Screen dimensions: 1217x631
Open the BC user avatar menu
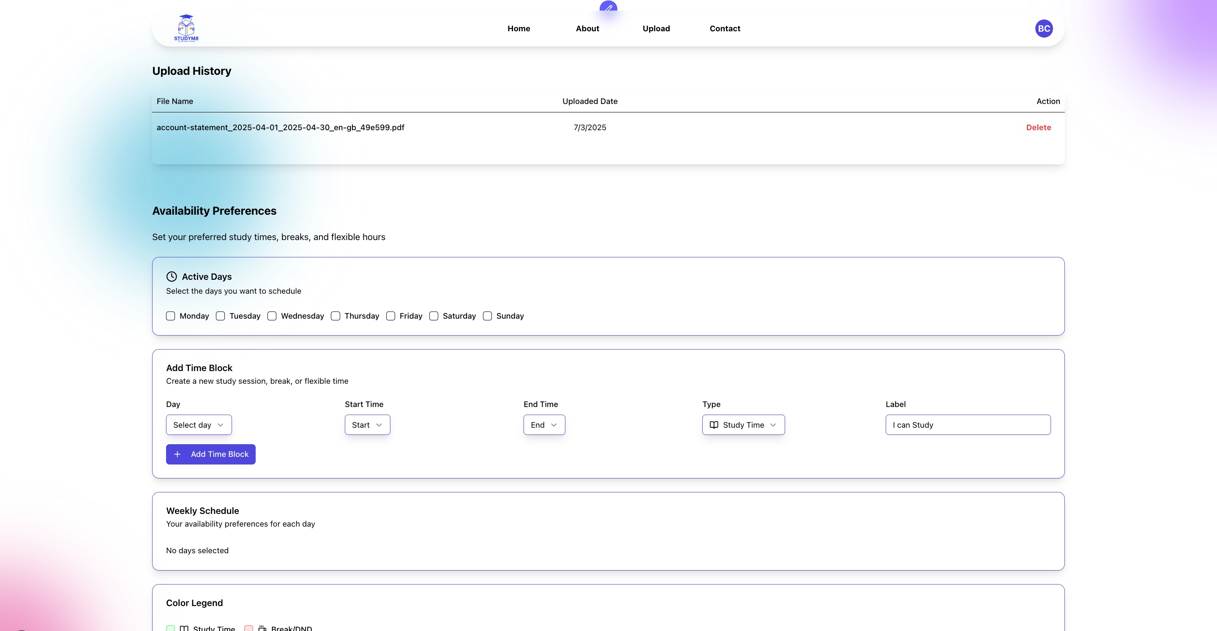(x=1044, y=28)
